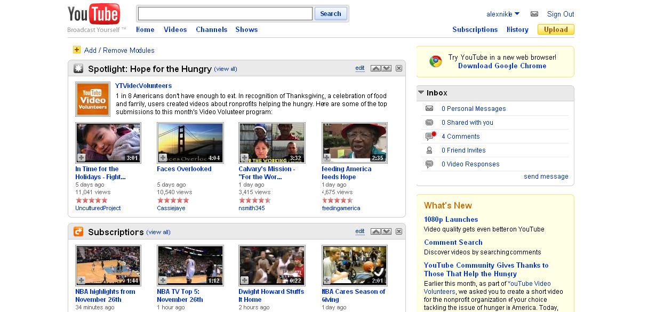
Task: Open 'In Time for the Holidays' thumbnail
Action: [x=108, y=143]
